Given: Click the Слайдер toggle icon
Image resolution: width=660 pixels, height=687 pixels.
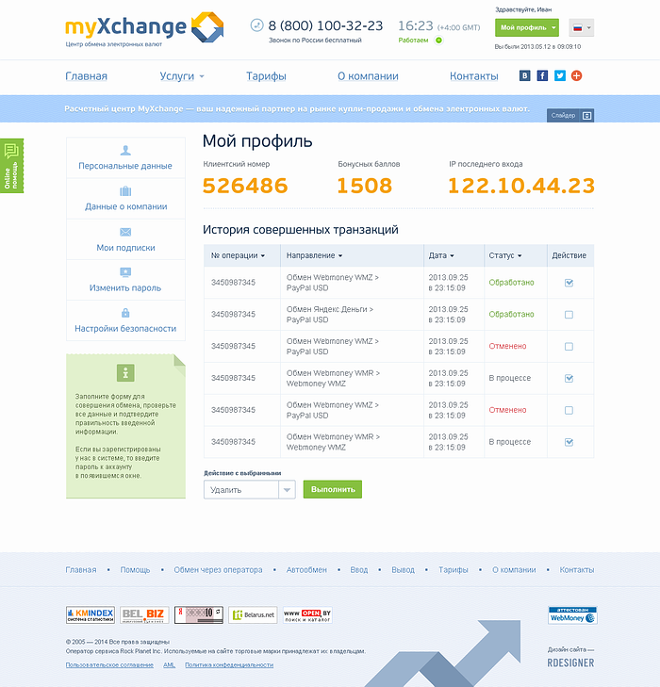Looking at the screenshot, I should click(586, 116).
